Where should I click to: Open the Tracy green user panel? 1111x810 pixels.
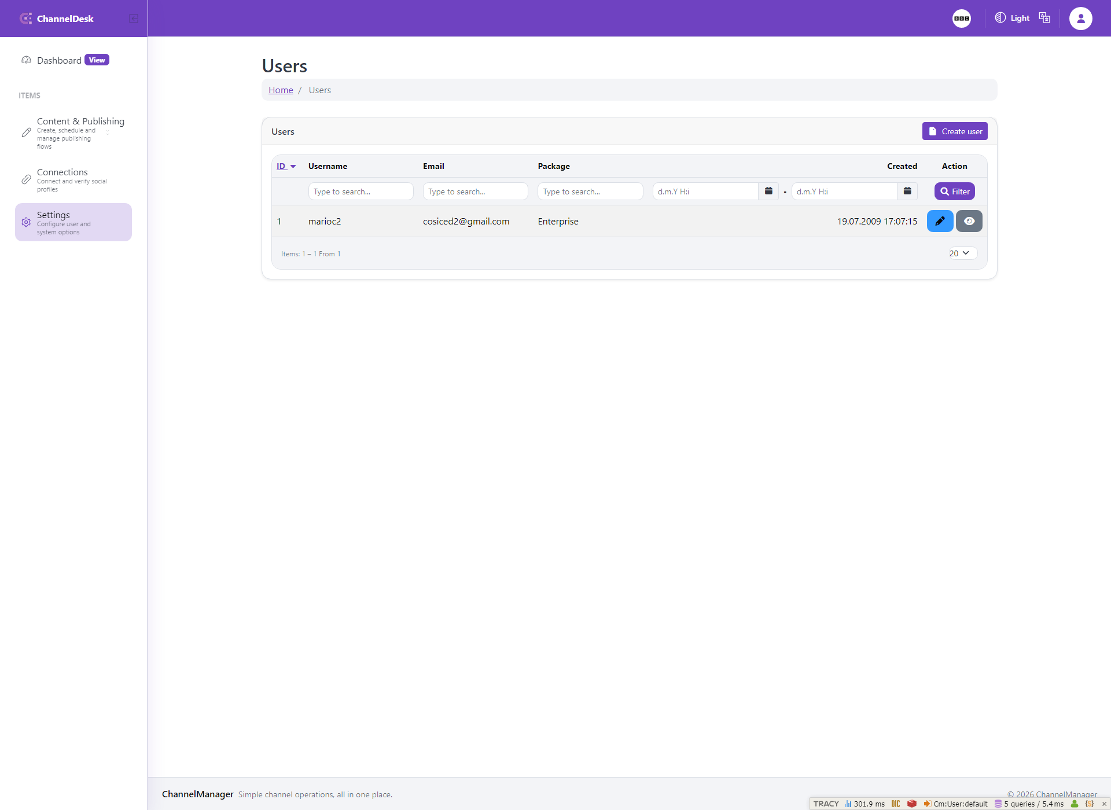pos(1075,804)
